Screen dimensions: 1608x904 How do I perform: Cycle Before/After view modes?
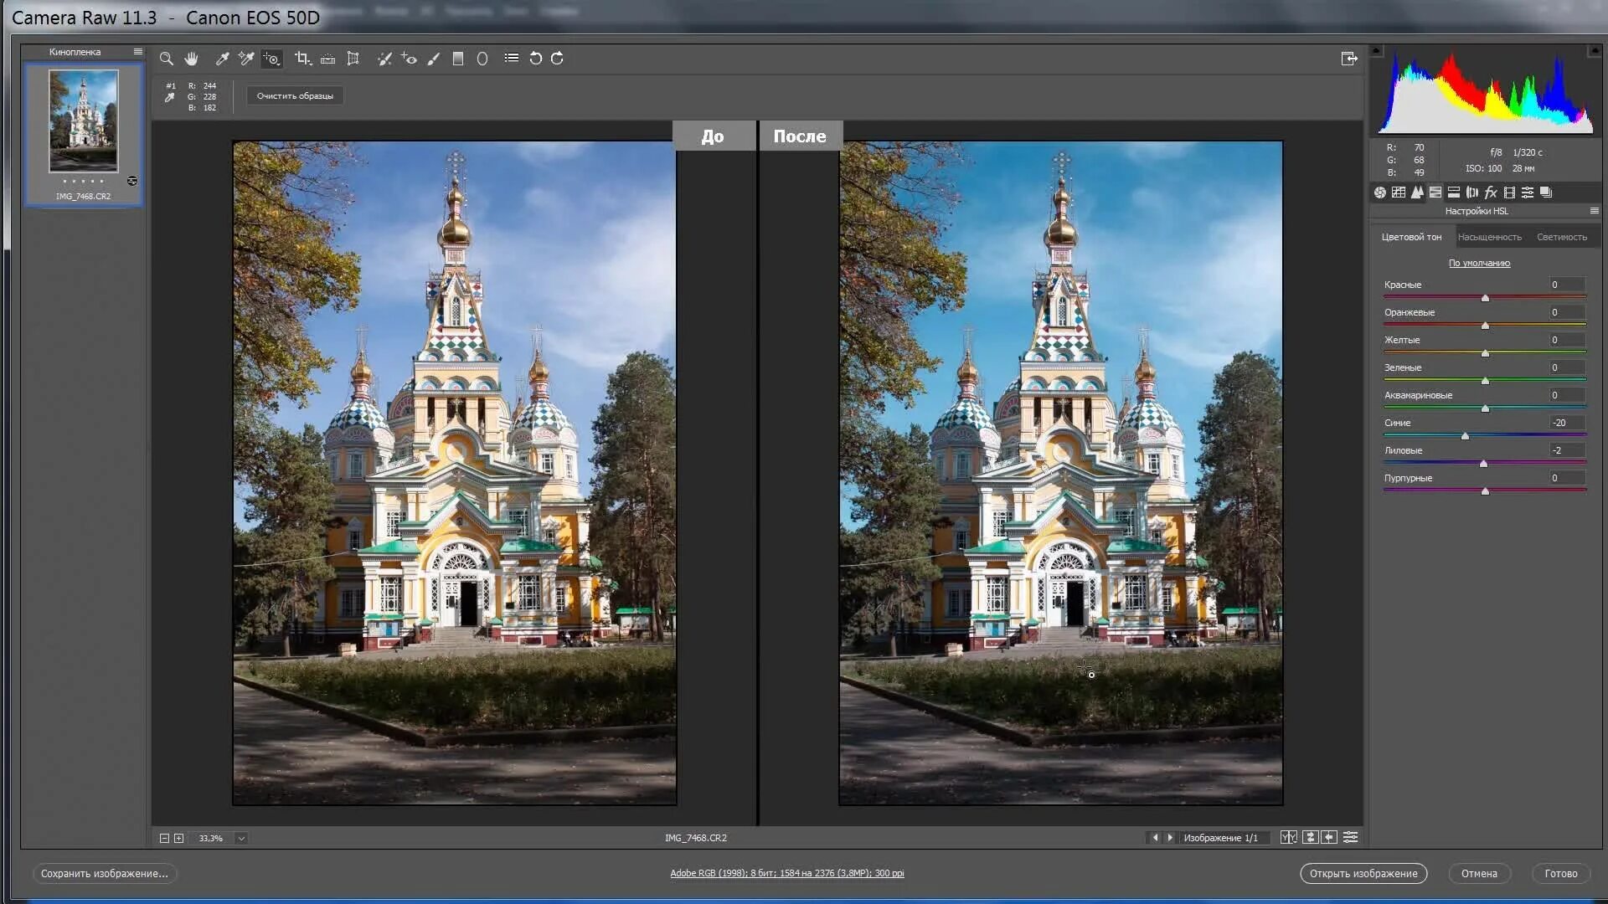tap(1288, 838)
